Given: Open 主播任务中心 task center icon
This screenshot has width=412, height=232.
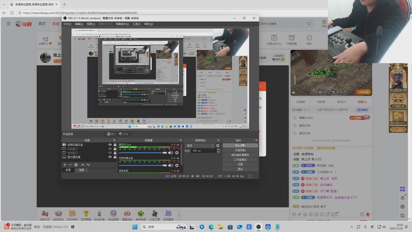Looking at the screenshot, I should (274, 40).
